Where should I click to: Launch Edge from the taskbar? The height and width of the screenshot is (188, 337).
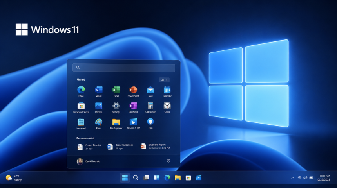[x=167, y=178]
